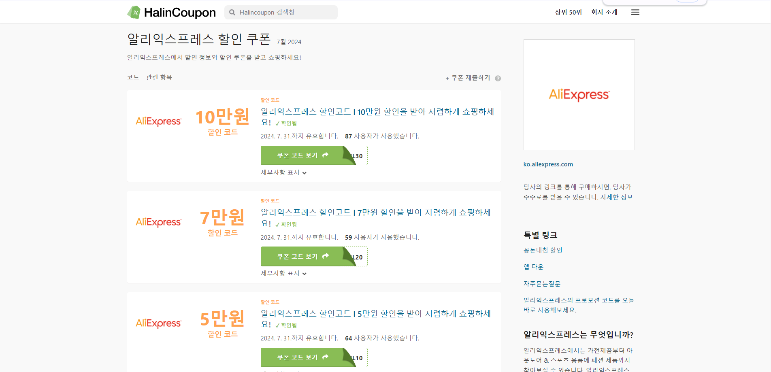Click the help question mark icon

point(498,79)
